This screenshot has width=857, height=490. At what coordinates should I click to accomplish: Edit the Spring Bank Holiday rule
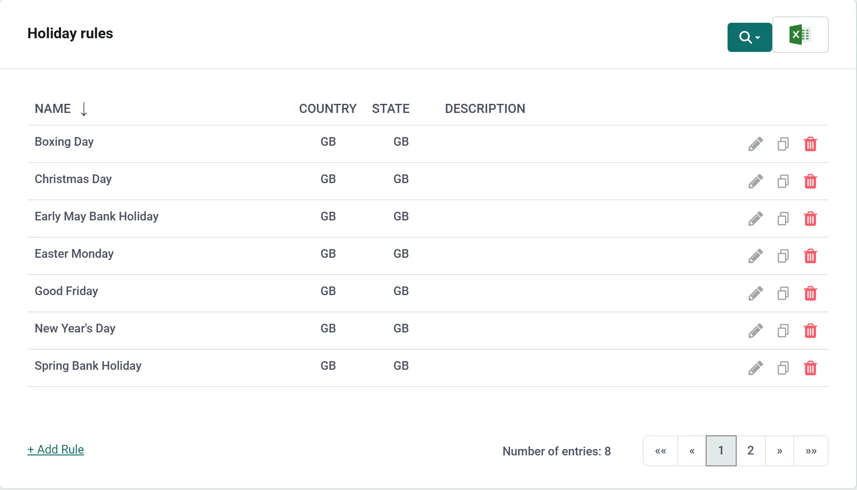(x=755, y=368)
